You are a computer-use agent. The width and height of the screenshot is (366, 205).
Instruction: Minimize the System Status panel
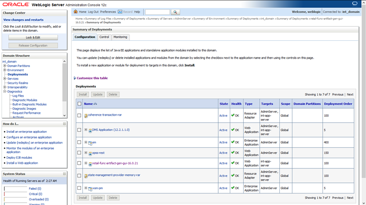(x=64, y=174)
